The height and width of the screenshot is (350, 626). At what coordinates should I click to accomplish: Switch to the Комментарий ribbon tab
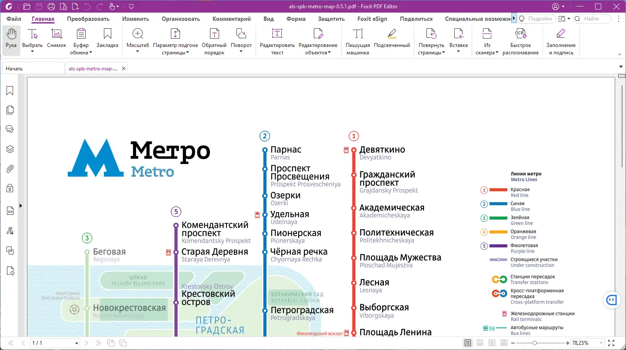pos(232,19)
